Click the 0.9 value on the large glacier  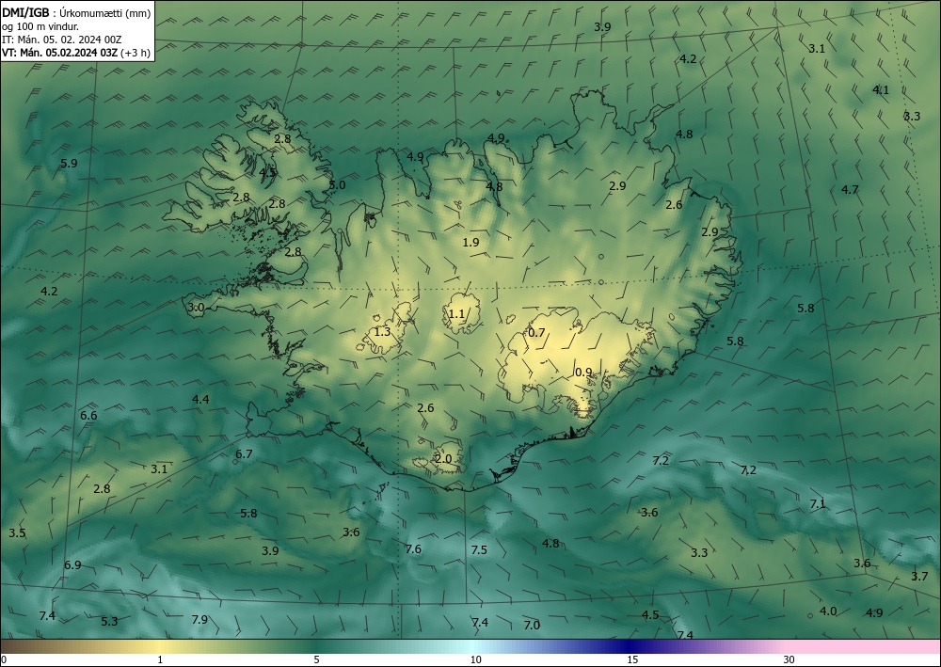pyautogui.click(x=583, y=373)
